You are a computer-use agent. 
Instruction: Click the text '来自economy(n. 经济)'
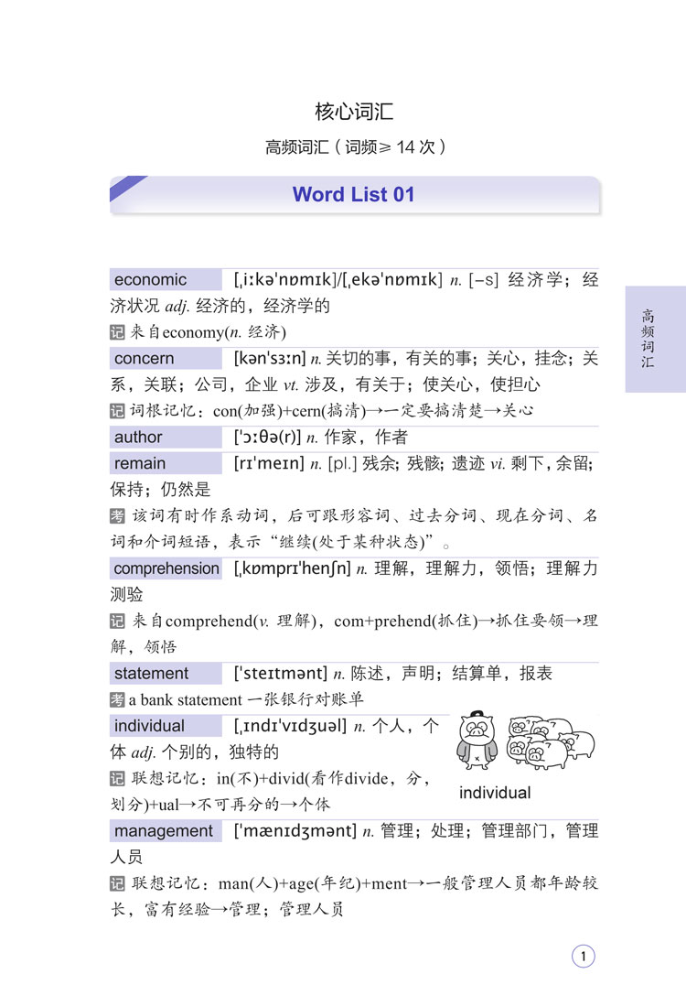click(x=209, y=332)
